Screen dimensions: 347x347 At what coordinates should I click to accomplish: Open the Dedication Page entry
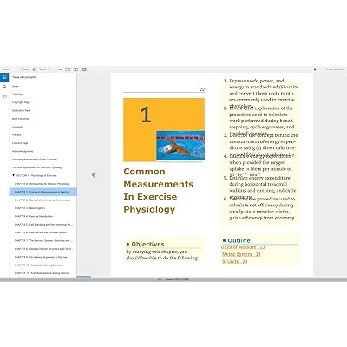click(x=22, y=110)
